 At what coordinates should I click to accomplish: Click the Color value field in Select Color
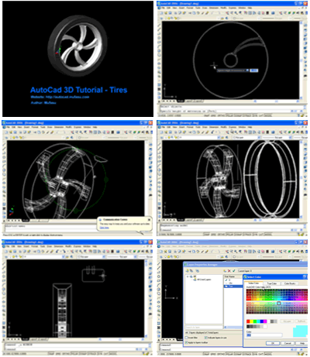coord(264,335)
